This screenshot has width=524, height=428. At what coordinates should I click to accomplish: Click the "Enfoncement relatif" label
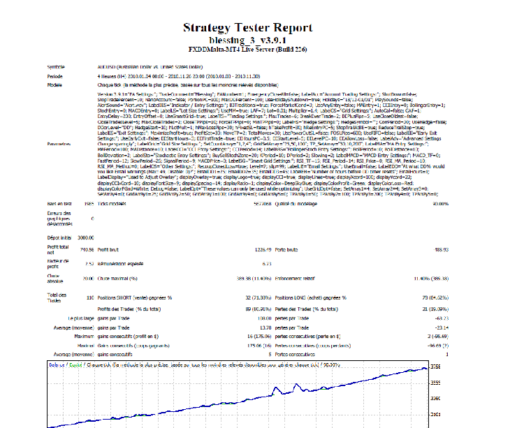point(295,279)
